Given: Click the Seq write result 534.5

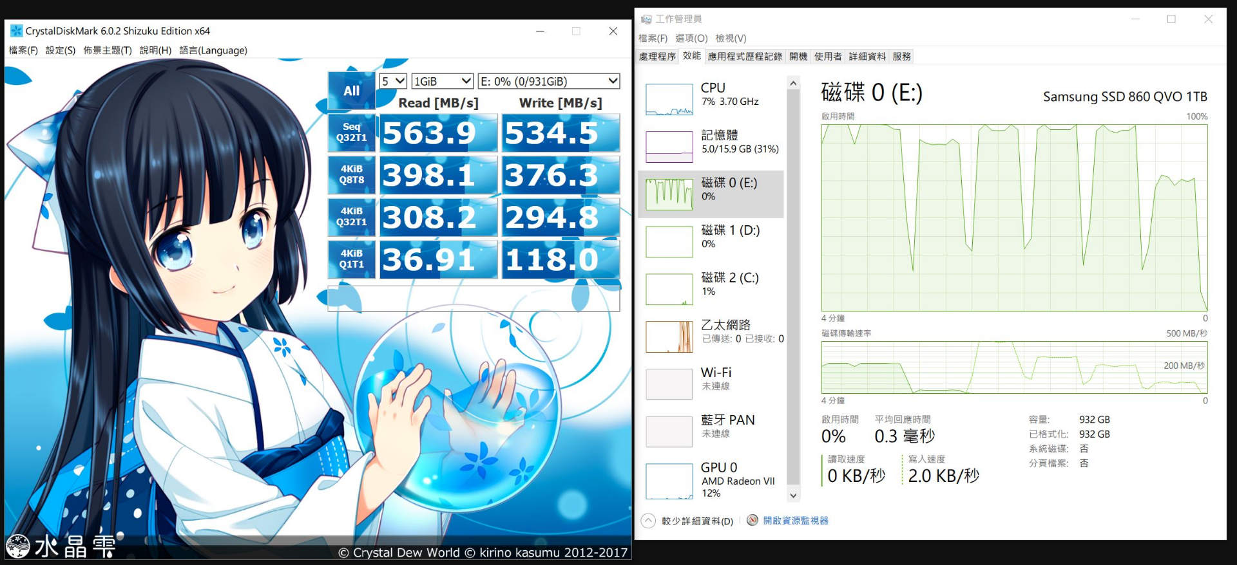Looking at the screenshot, I should coord(561,133).
